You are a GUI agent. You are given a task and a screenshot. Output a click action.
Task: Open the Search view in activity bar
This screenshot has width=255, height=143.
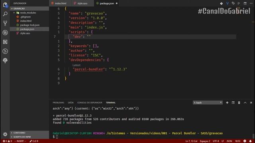(x=5, y=14)
